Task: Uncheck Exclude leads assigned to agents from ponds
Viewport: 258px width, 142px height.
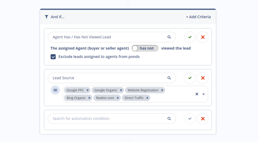Action: (x=53, y=57)
